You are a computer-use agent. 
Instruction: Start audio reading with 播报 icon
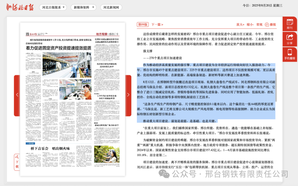coord(270,25)
